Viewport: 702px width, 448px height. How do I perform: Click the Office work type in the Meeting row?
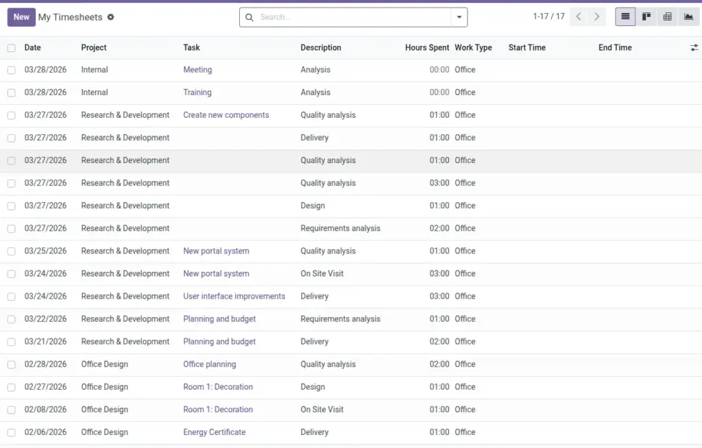click(465, 70)
